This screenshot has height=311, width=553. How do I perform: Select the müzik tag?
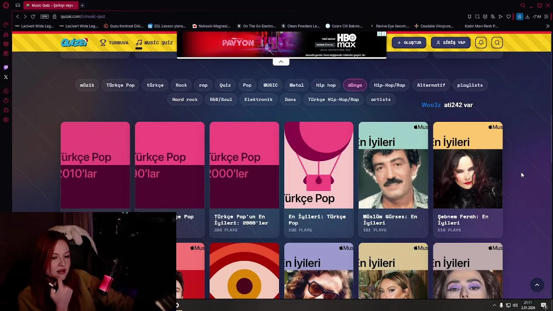[87, 85]
